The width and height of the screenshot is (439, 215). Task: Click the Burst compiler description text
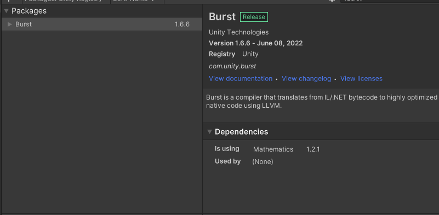pyautogui.click(x=321, y=102)
